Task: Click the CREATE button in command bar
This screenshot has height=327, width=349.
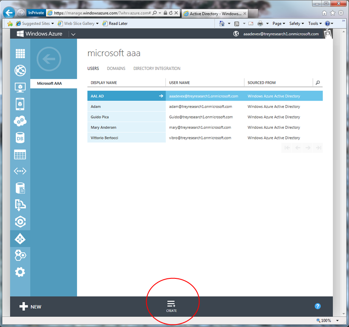Action: pos(171,306)
